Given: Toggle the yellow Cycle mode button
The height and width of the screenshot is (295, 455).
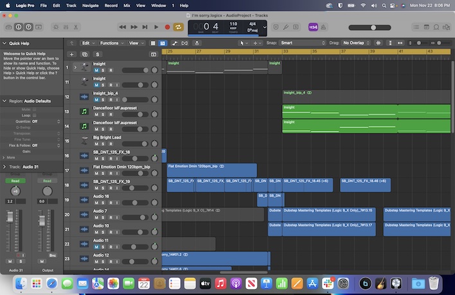Looking at the screenshot, I should tap(178, 27).
